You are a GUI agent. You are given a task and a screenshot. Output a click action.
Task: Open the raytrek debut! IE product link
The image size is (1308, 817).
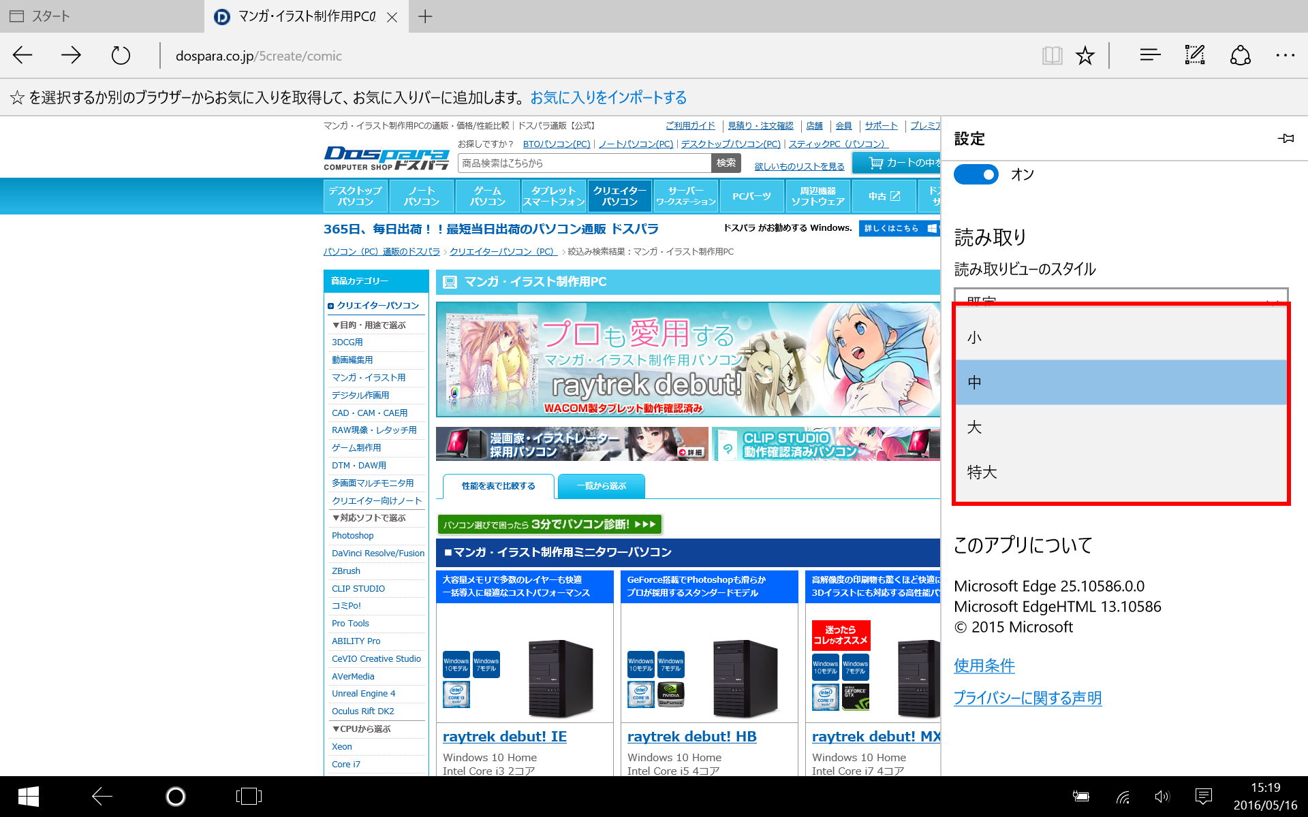(505, 737)
